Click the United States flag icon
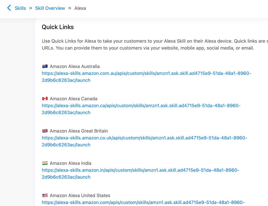Viewport: 268px width, 206px height. [45, 195]
